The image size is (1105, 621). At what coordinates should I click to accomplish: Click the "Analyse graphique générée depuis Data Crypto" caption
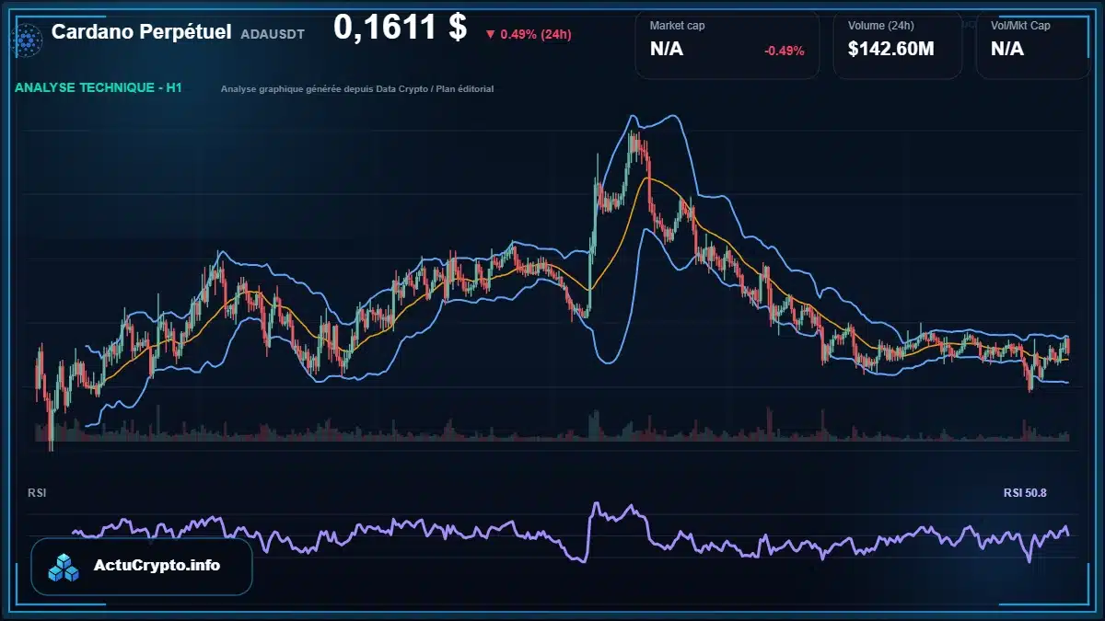point(357,89)
